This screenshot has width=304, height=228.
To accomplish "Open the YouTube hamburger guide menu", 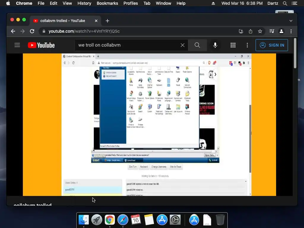I will tap(17, 45).
